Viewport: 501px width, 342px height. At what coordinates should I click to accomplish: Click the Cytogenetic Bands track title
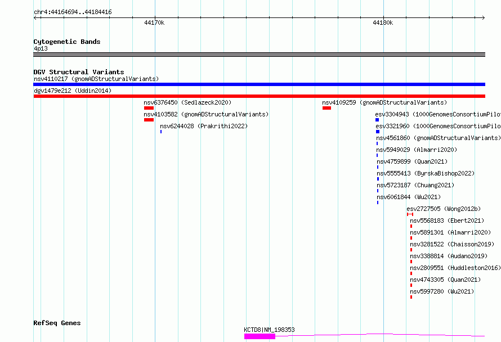(x=67, y=42)
